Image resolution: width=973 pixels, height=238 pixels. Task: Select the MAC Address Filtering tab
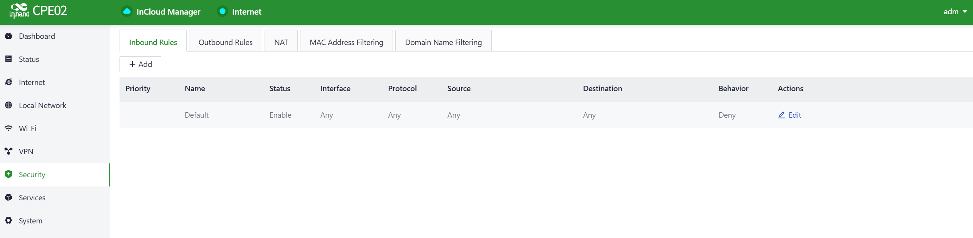[x=346, y=42]
